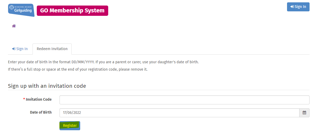This screenshot has width=318, height=136.
Task: Submit the form with the Register button
Action: 70,126
